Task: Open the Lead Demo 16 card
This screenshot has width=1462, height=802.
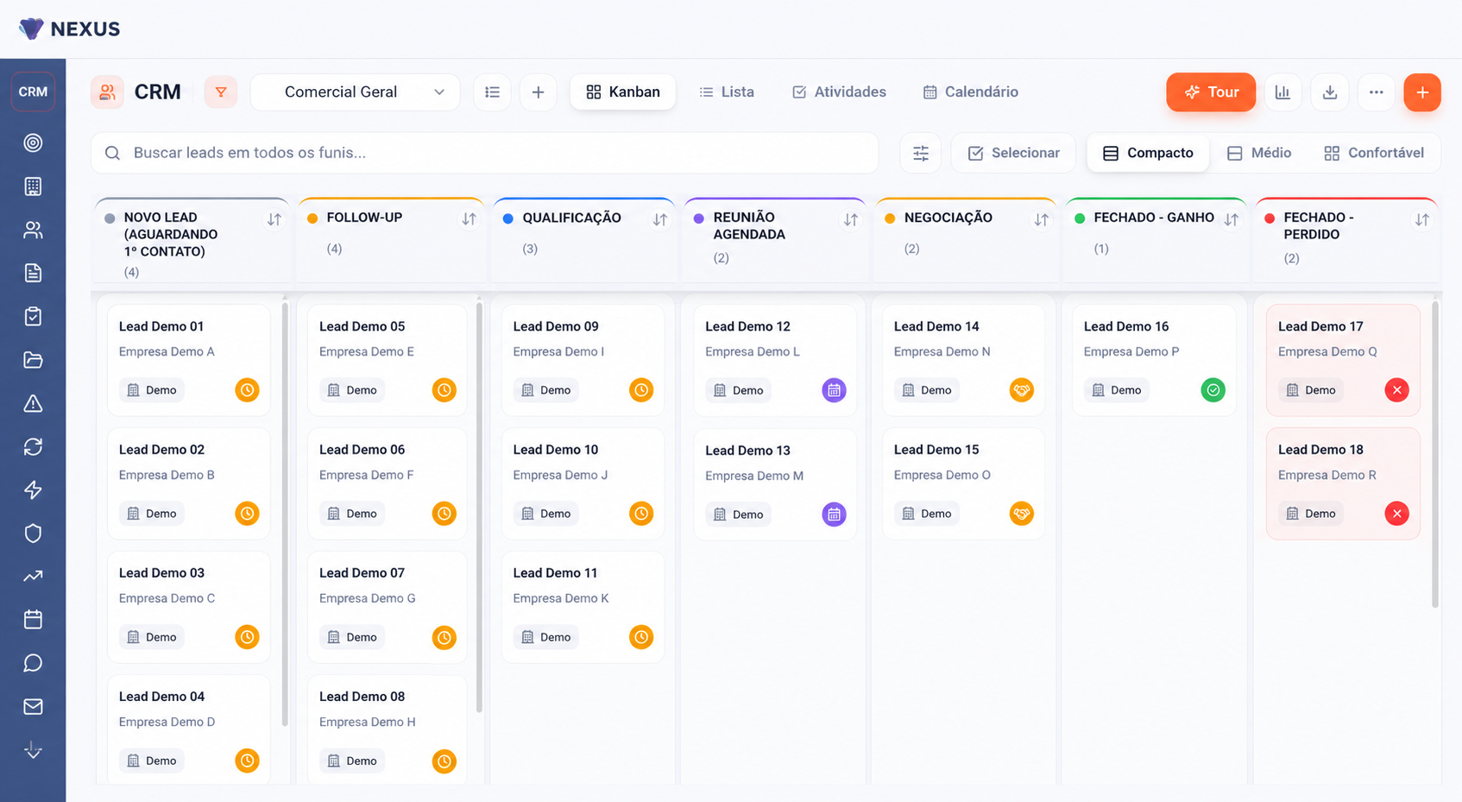Action: [x=1154, y=360]
